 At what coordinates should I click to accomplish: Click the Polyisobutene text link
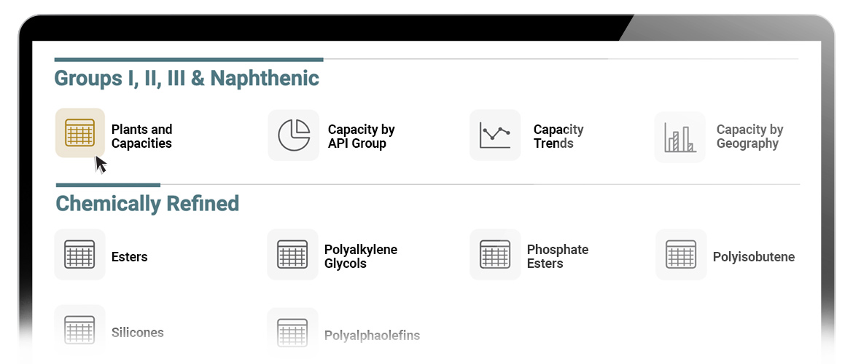[x=753, y=257]
